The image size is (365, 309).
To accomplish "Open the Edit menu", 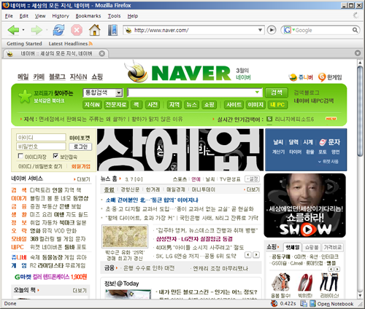I will pos(24,16).
